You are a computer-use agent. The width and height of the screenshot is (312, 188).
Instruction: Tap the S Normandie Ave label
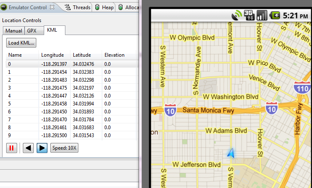point(197,71)
